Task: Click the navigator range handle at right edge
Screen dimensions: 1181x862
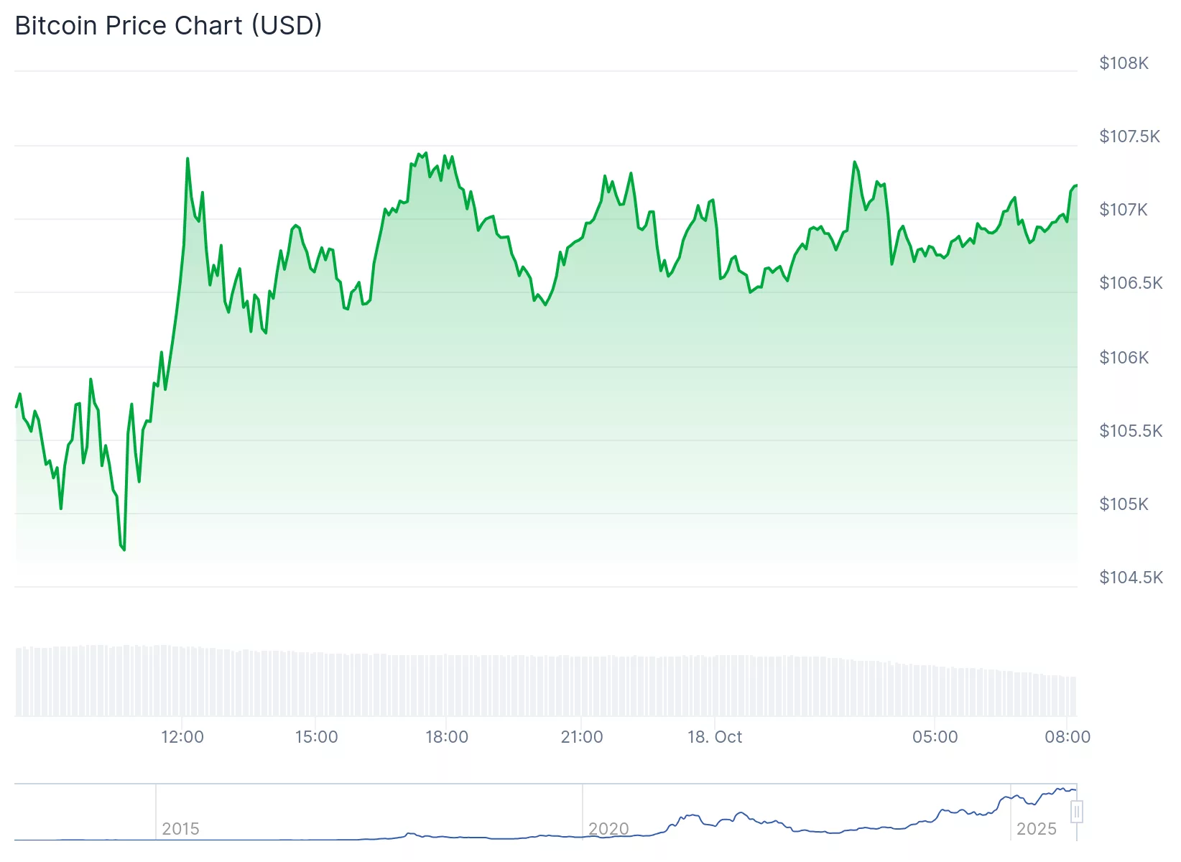Action: tap(1076, 812)
